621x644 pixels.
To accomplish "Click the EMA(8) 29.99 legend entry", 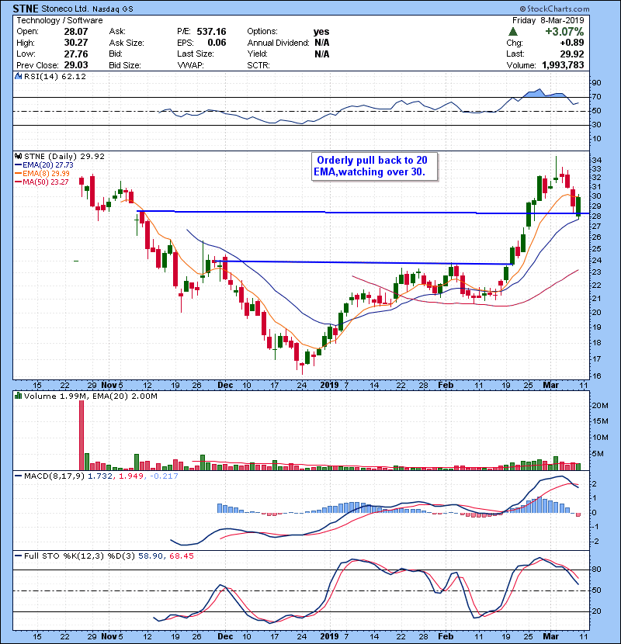I will 43,173.
